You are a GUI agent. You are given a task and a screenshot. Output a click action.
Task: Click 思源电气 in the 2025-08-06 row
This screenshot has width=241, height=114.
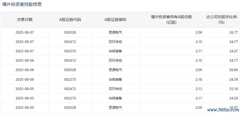coord(116,70)
